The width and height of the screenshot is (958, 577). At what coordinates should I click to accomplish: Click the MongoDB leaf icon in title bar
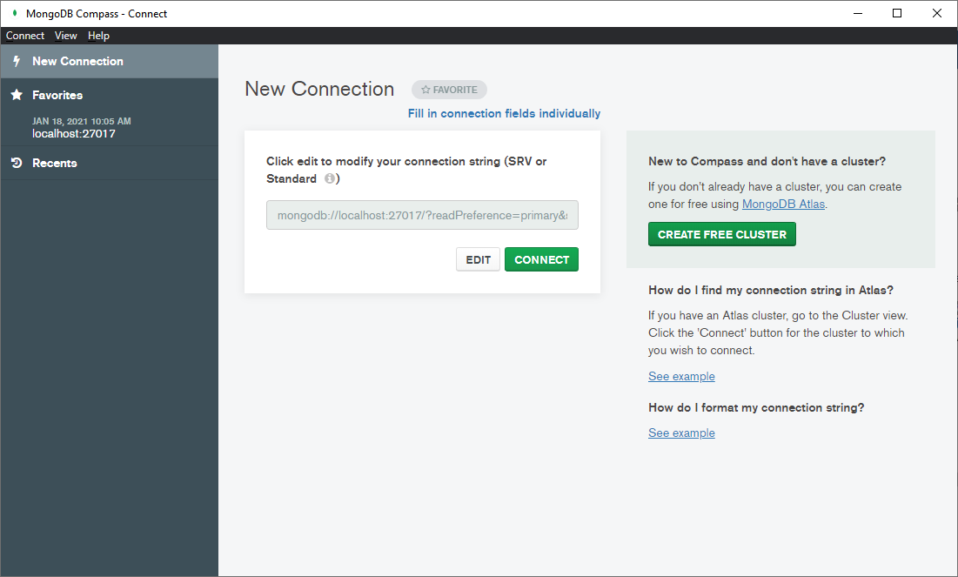[x=14, y=13]
